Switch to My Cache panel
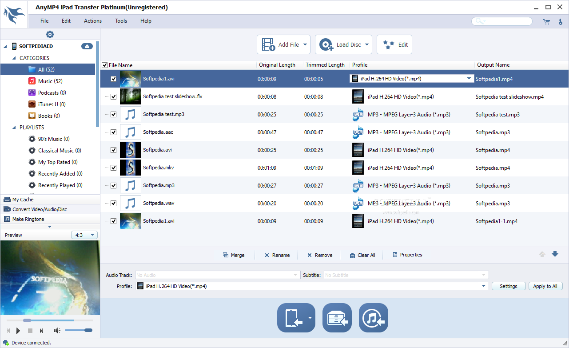The height and width of the screenshot is (348, 569). 50,200
